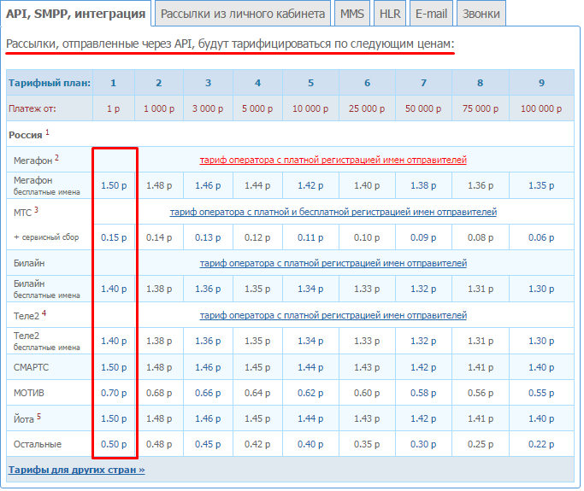Select the E-mail tab

431,14
